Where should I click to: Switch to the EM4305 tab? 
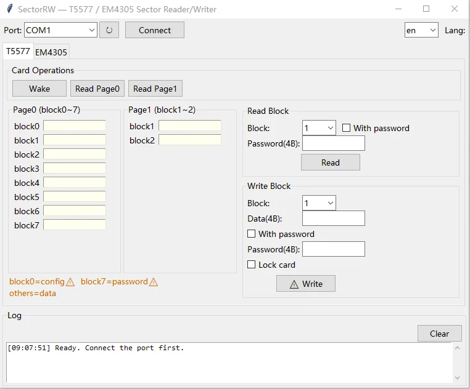pos(51,52)
